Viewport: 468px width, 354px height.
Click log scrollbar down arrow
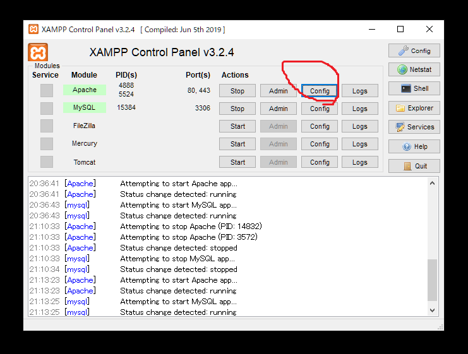(432, 310)
